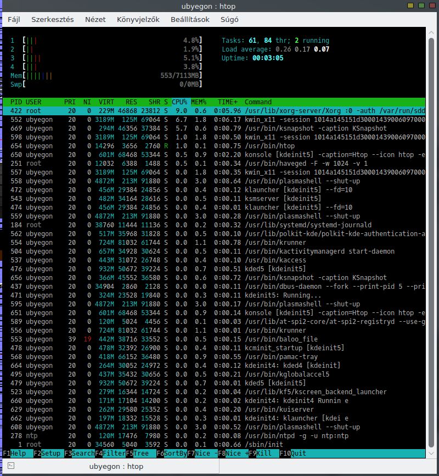Screen dimensions: 439x476
Task: Select the kglobalaccel5 process row
Action: click(214, 374)
